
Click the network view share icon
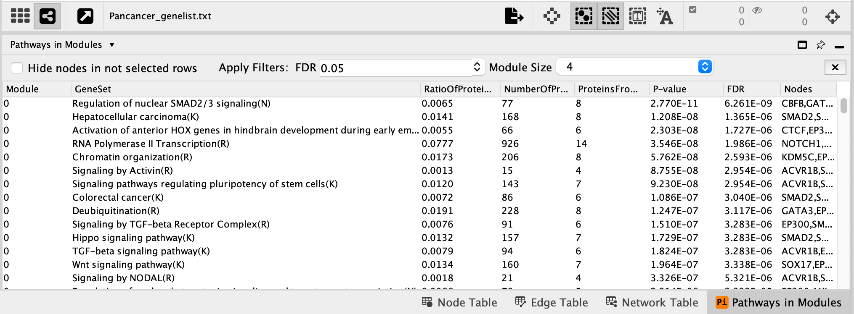point(47,16)
